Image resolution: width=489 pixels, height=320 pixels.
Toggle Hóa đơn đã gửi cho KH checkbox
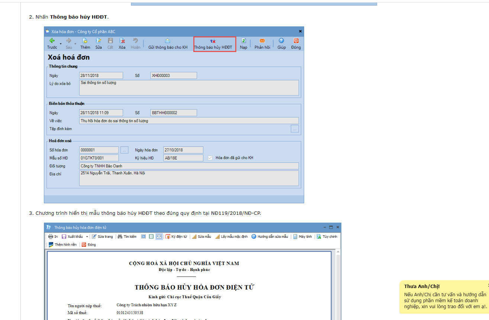210,158
